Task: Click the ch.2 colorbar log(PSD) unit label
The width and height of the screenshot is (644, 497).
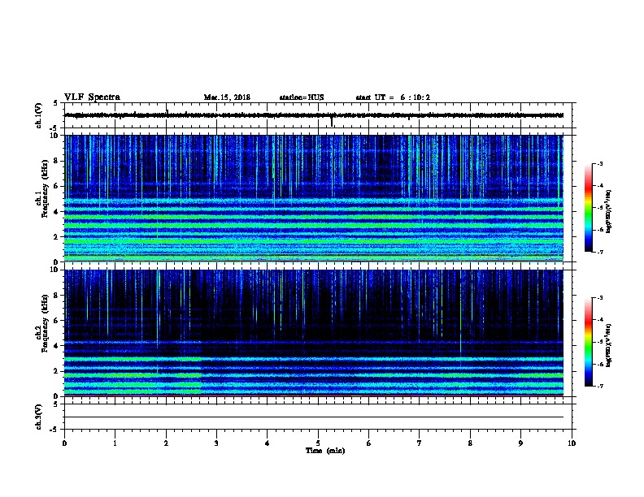Action: [609, 345]
